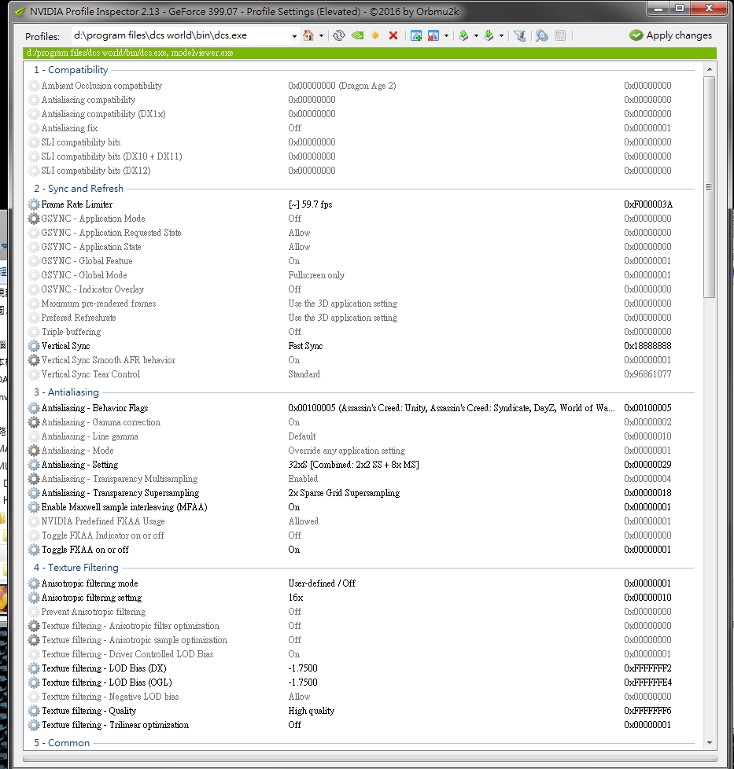734x769 pixels.
Task: Click the '2 - Sync and Refresh' section header
Action: coord(79,189)
